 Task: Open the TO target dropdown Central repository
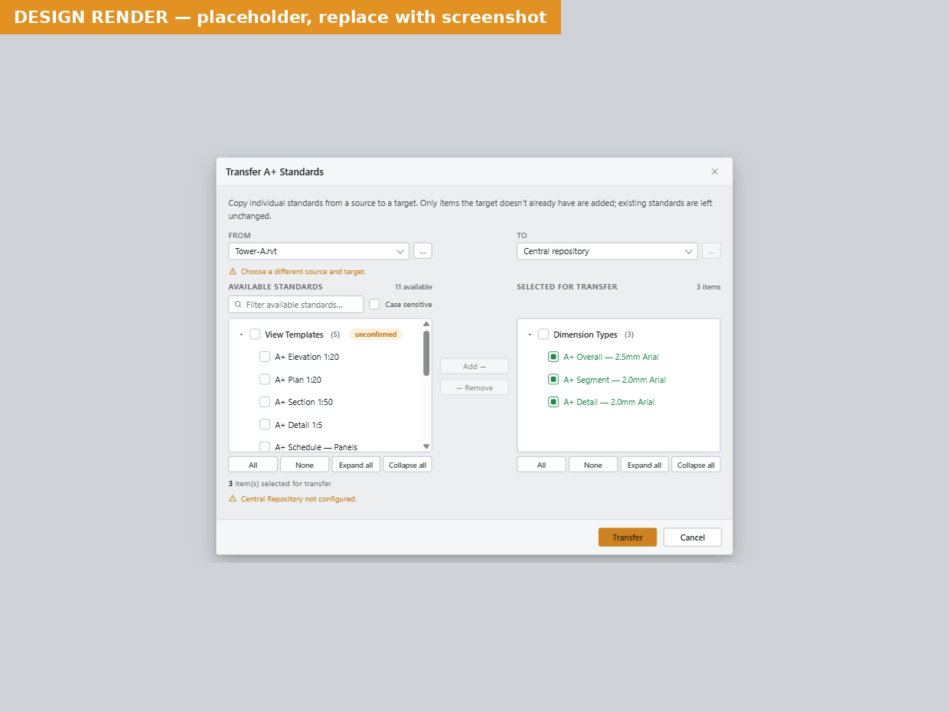pos(607,251)
